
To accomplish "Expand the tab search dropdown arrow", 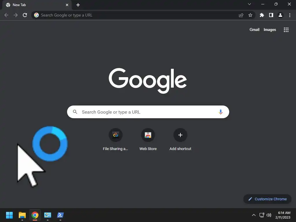I will coord(249,4).
